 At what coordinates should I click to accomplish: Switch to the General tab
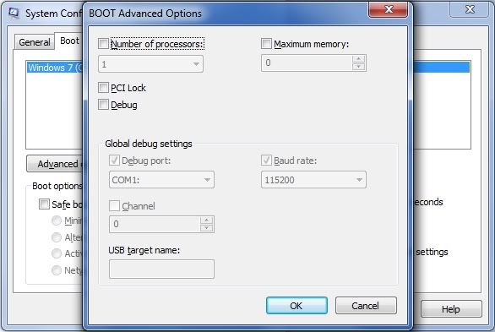tap(35, 42)
